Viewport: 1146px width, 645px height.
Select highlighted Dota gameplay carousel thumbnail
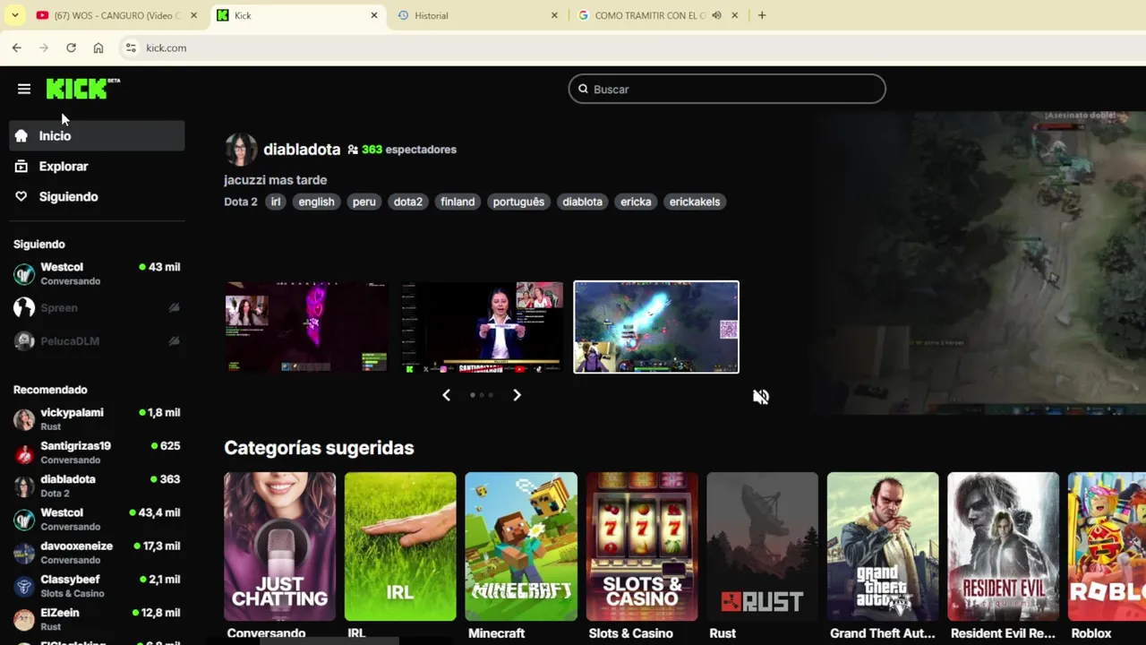pyautogui.click(x=656, y=327)
